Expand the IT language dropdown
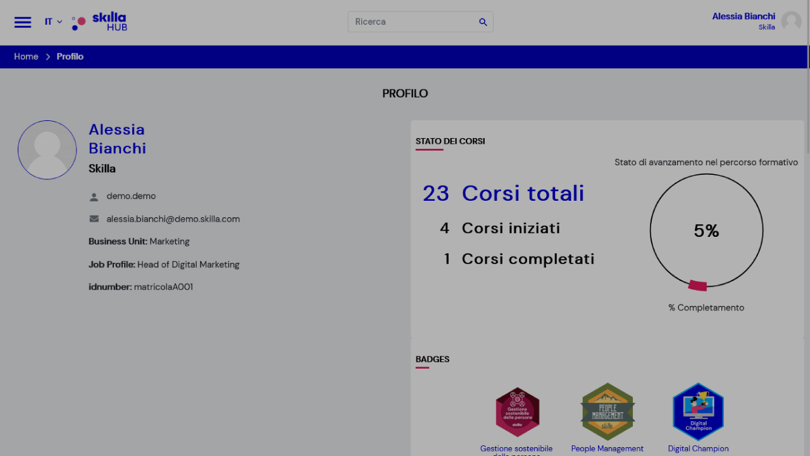This screenshot has width=810, height=456. pyautogui.click(x=53, y=22)
